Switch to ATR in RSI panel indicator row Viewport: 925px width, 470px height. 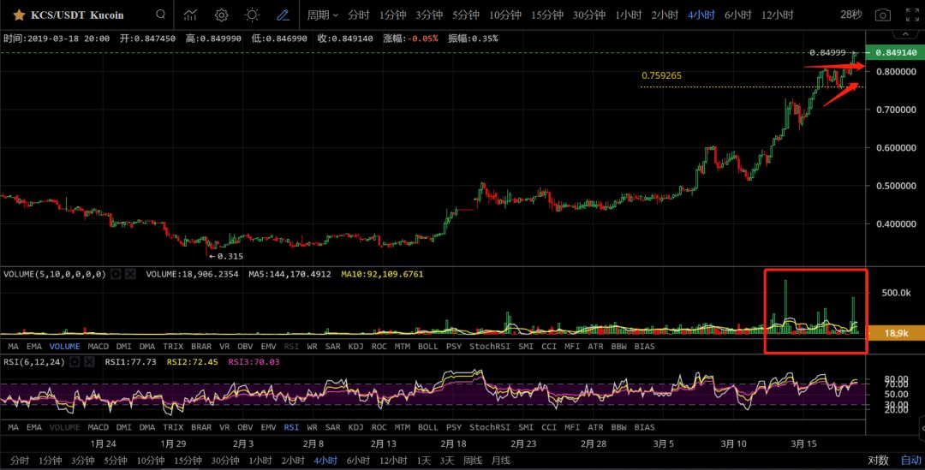(x=595, y=427)
